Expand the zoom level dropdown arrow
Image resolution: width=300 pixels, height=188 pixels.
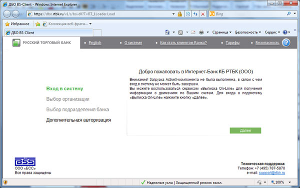(289, 182)
